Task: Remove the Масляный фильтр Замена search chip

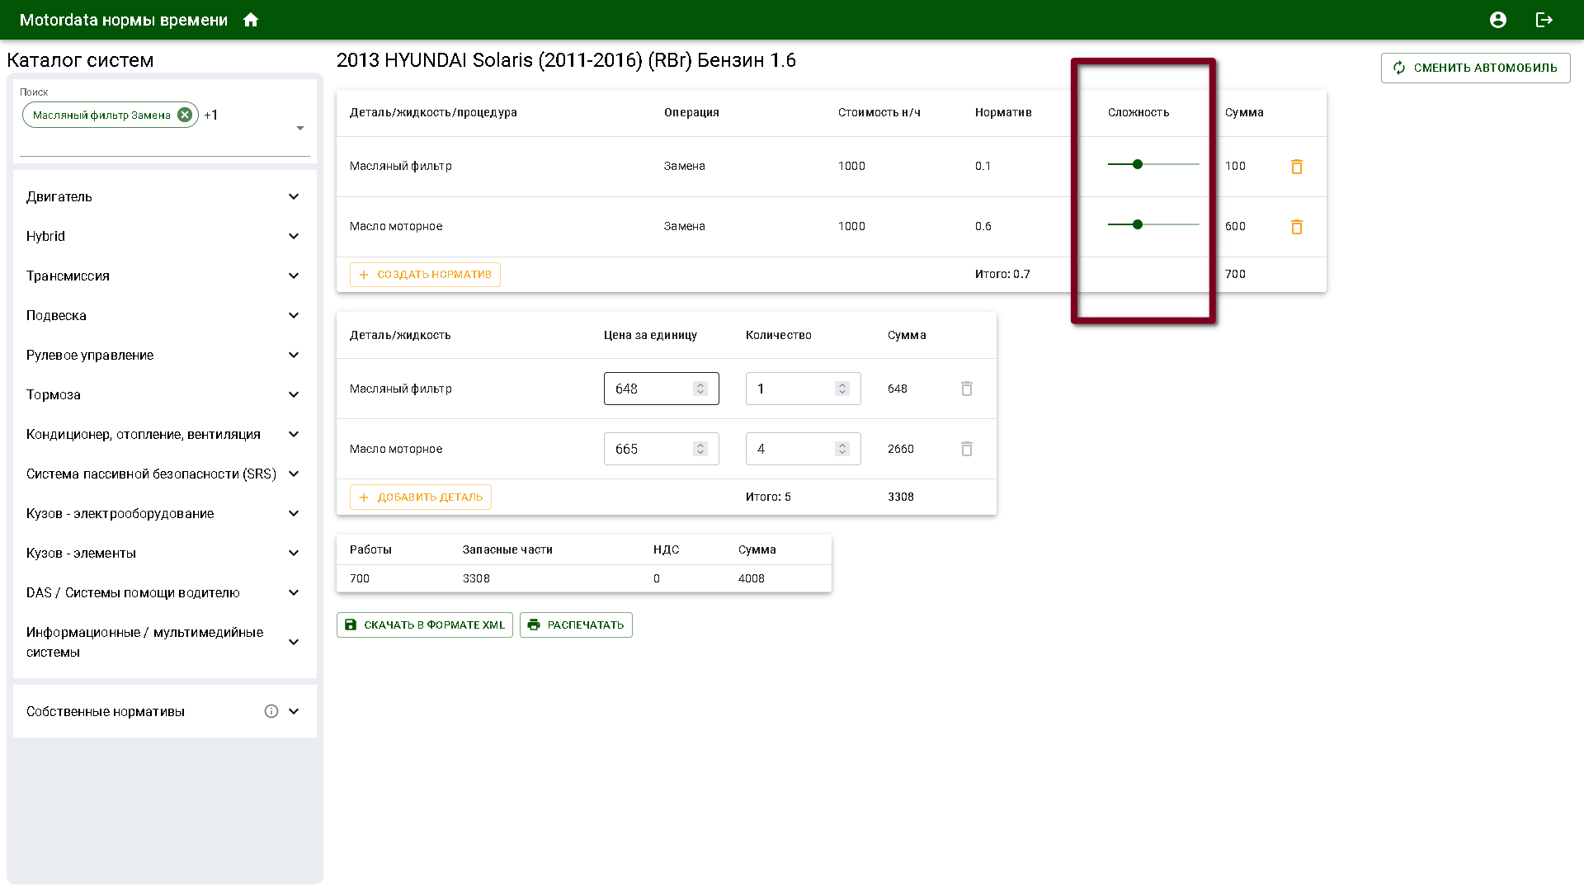Action: coord(185,115)
